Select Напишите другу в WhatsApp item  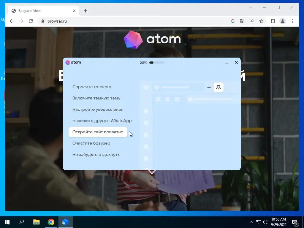click(x=102, y=121)
